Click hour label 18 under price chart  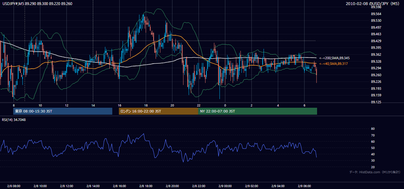[146, 105]
